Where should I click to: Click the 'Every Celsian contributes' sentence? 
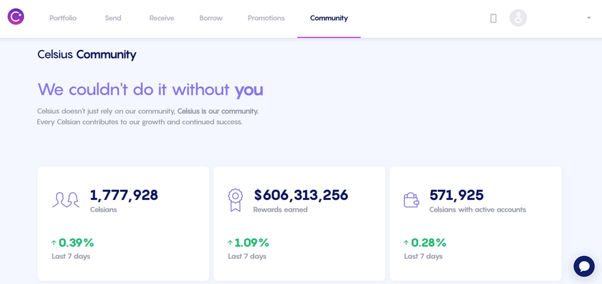(140, 123)
